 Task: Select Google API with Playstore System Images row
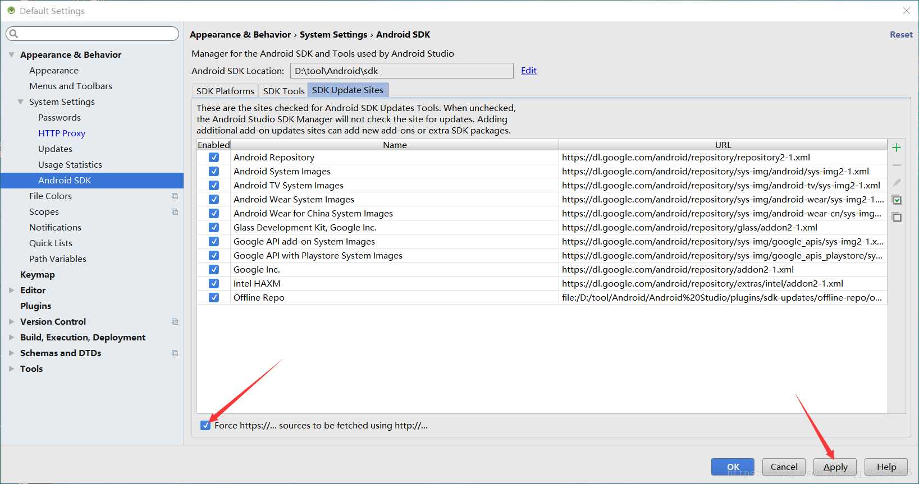pyautogui.click(x=542, y=256)
